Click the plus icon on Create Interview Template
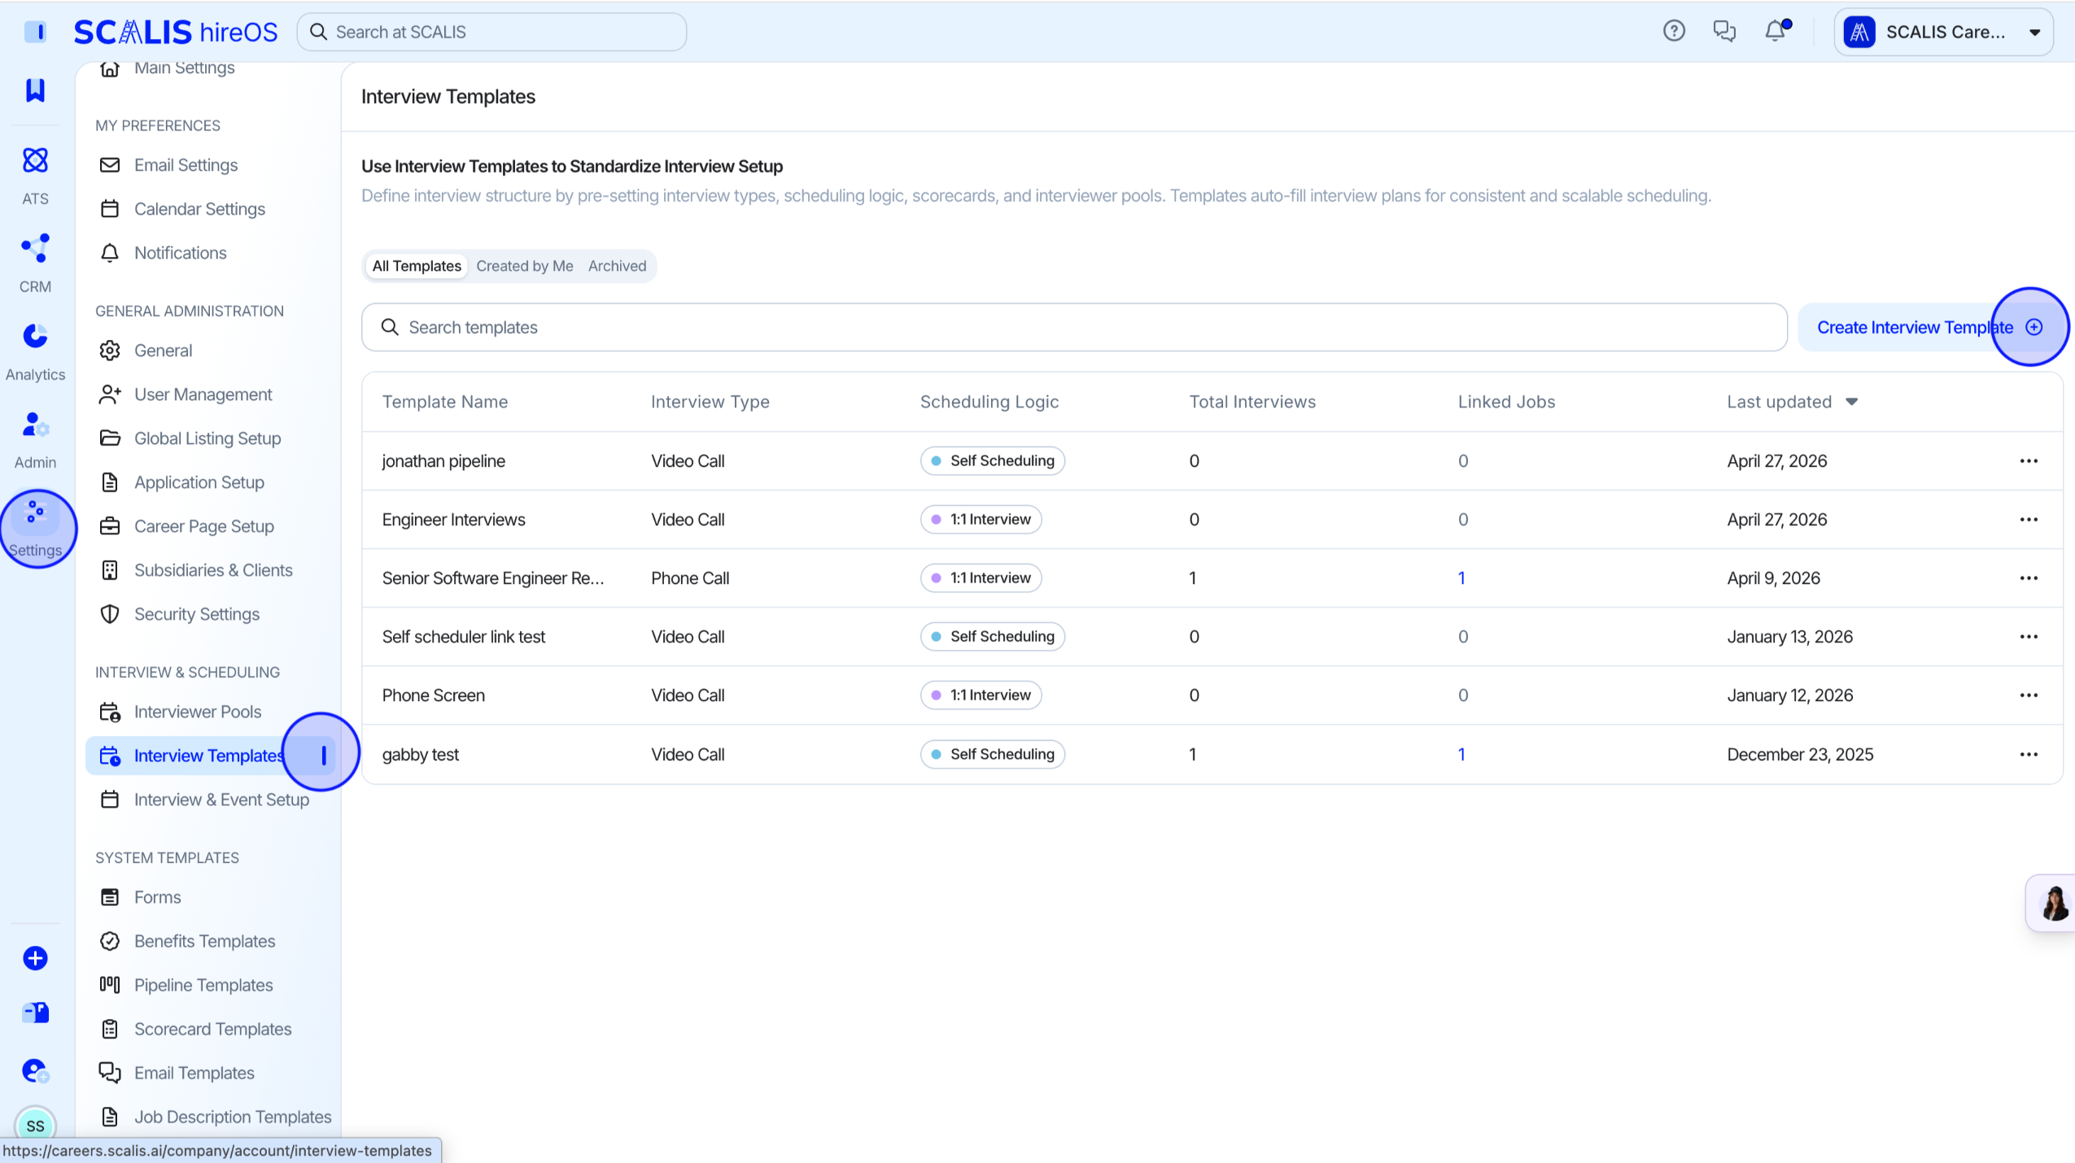Image resolution: width=2075 pixels, height=1163 pixels. [2034, 327]
